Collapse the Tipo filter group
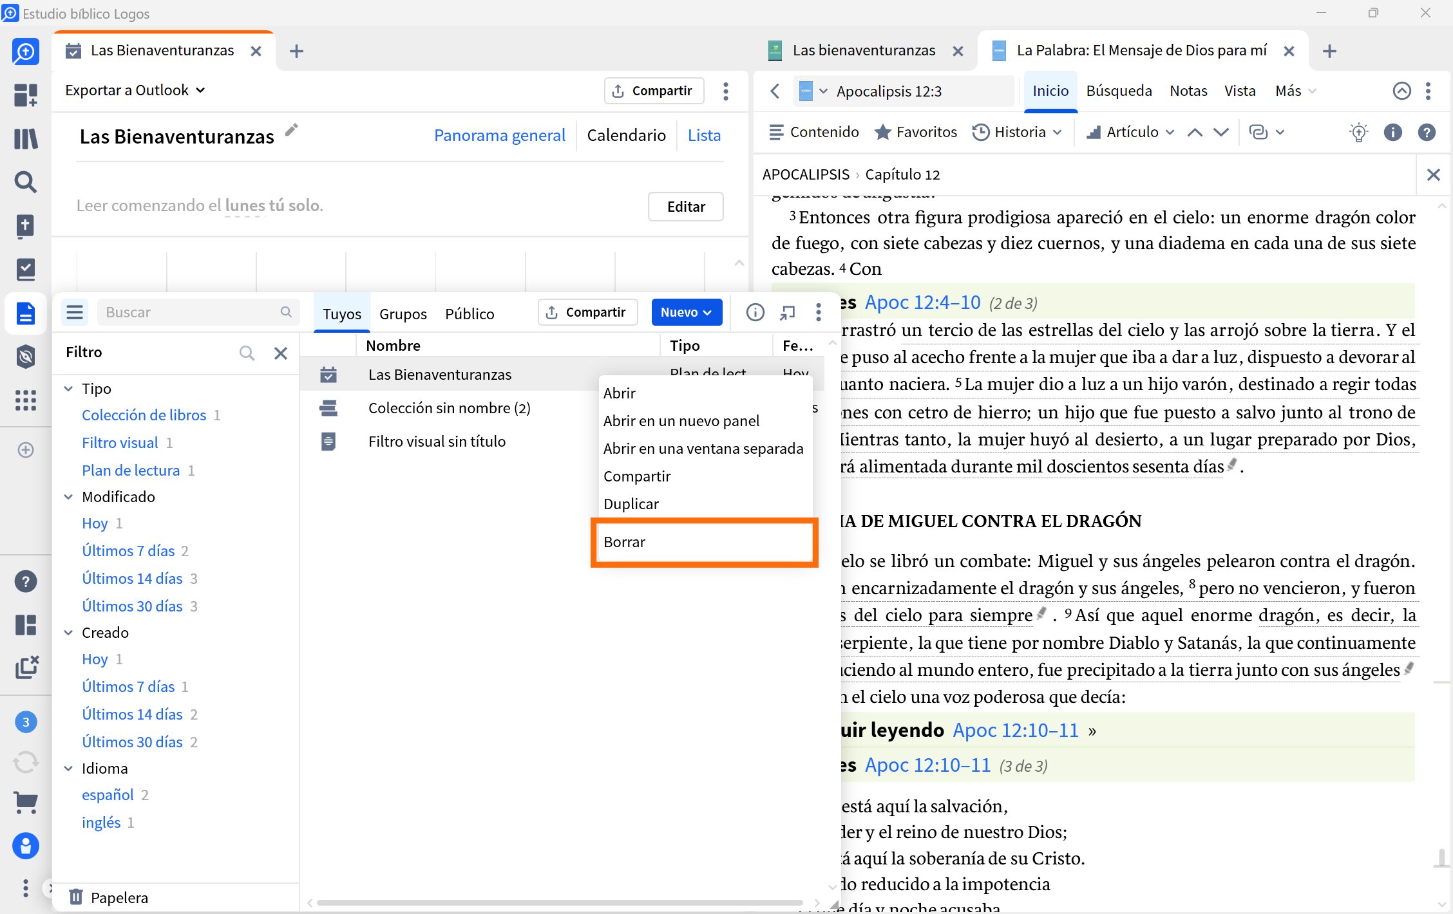The height and width of the screenshot is (914, 1453). [68, 389]
